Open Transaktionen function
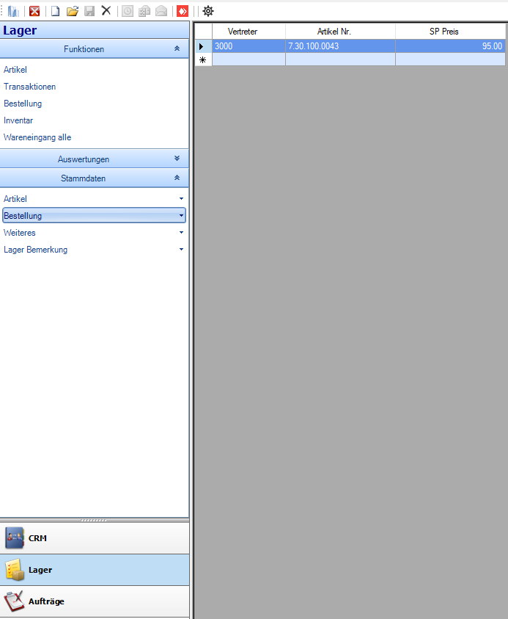The image size is (508, 619). coord(29,87)
